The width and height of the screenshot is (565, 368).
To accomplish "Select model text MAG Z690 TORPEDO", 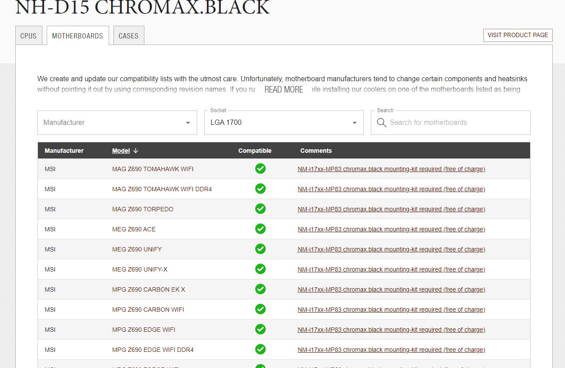I will tap(143, 209).
